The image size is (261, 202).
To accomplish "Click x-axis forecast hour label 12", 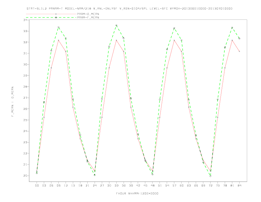I will point(66,185).
